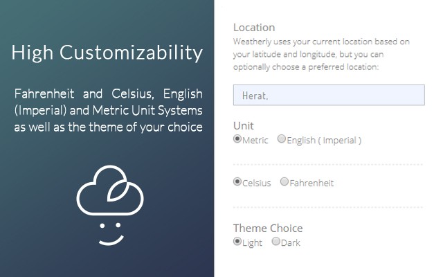
Task: Click the 'Dark' label text
Action: (291, 243)
